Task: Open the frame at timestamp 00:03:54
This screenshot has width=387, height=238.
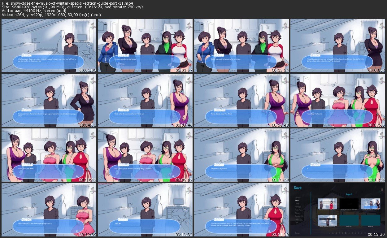Action: point(338,45)
